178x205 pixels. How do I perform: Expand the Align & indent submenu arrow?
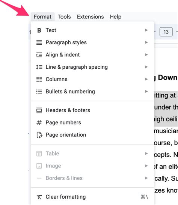coord(146,55)
